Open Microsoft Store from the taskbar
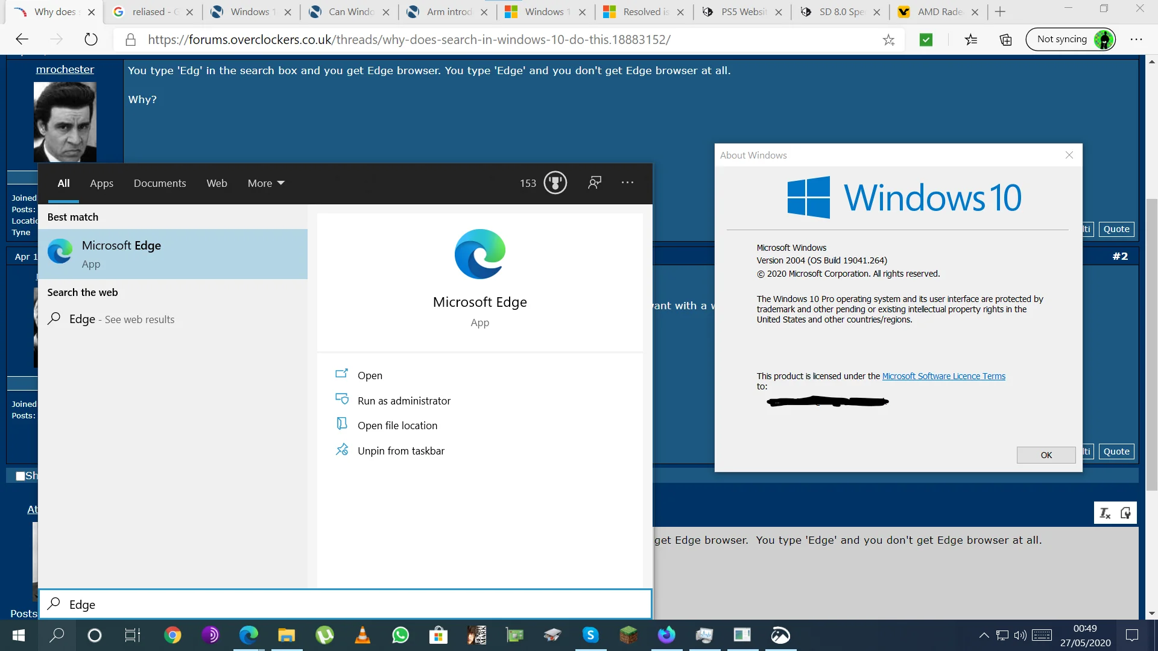1158x651 pixels. 438,635
